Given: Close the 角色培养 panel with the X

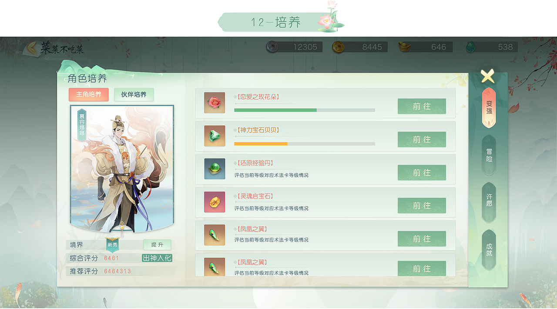Looking at the screenshot, I should [x=487, y=76].
